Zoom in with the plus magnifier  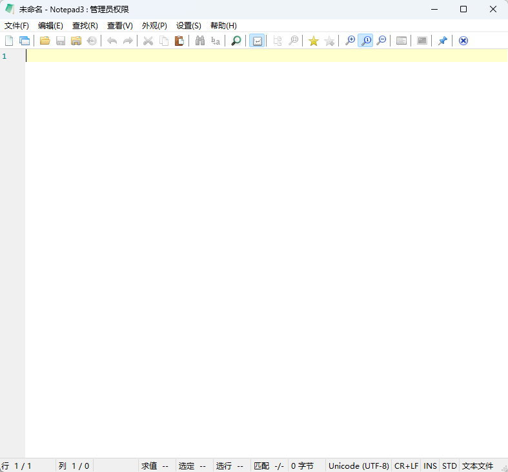tap(350, 41)
